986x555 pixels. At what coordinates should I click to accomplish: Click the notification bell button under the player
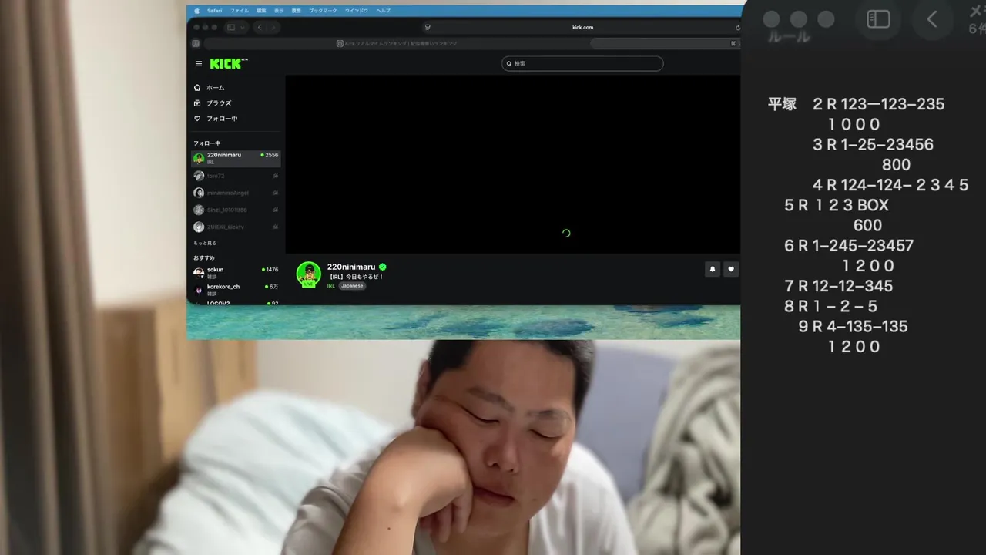pos(713,269)
